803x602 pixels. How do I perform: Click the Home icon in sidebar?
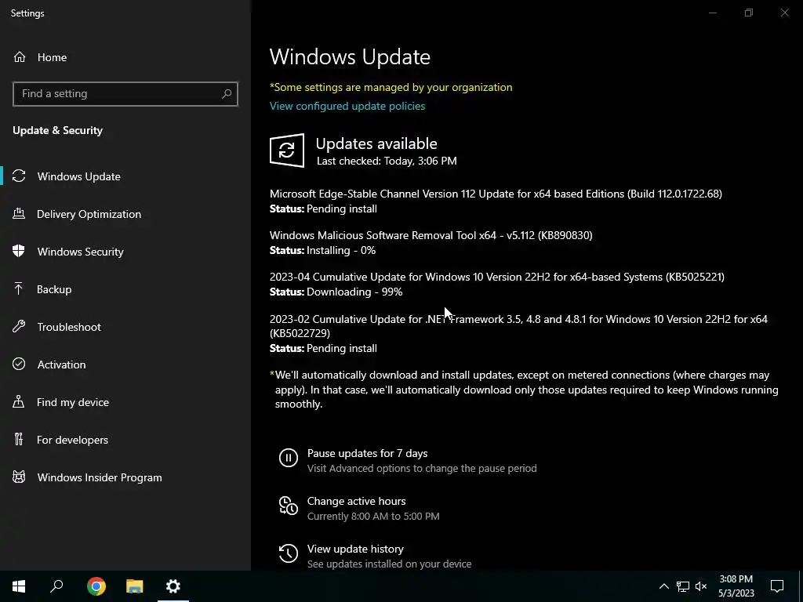[x=20, y=57]
